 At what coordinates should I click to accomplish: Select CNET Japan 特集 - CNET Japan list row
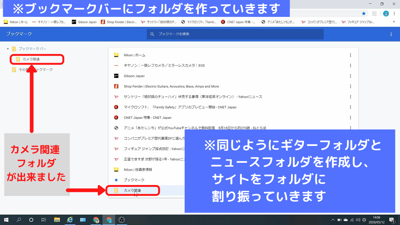(233, 118)
